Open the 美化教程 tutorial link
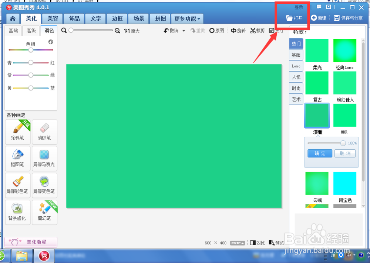 pos(31,242)
